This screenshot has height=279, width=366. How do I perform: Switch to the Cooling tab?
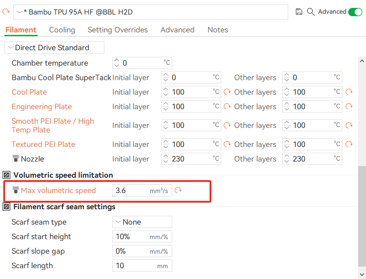click(x=62, y=30)
